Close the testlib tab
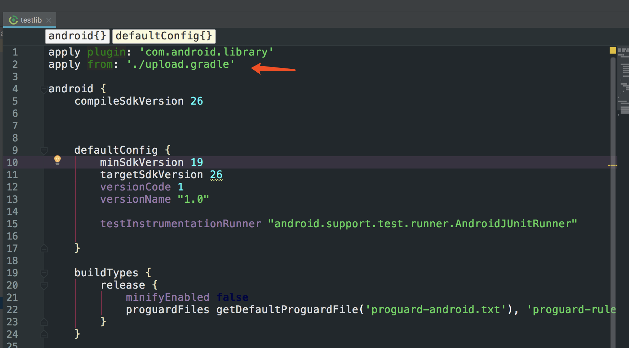This screenshot has height=348, width=629. click(49, 20)
